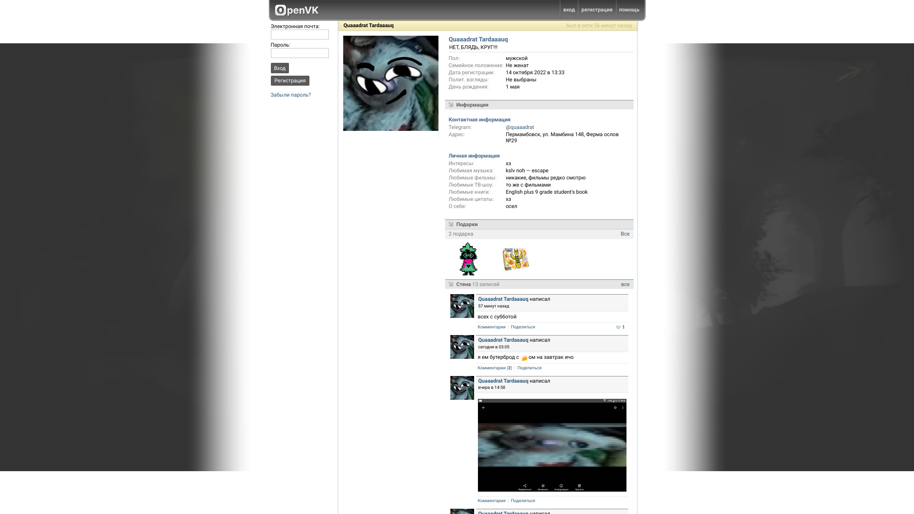The width and height of the screenshot is (914, 514).
Task: Click the heart like icon on first post
Action: point(618,327)
